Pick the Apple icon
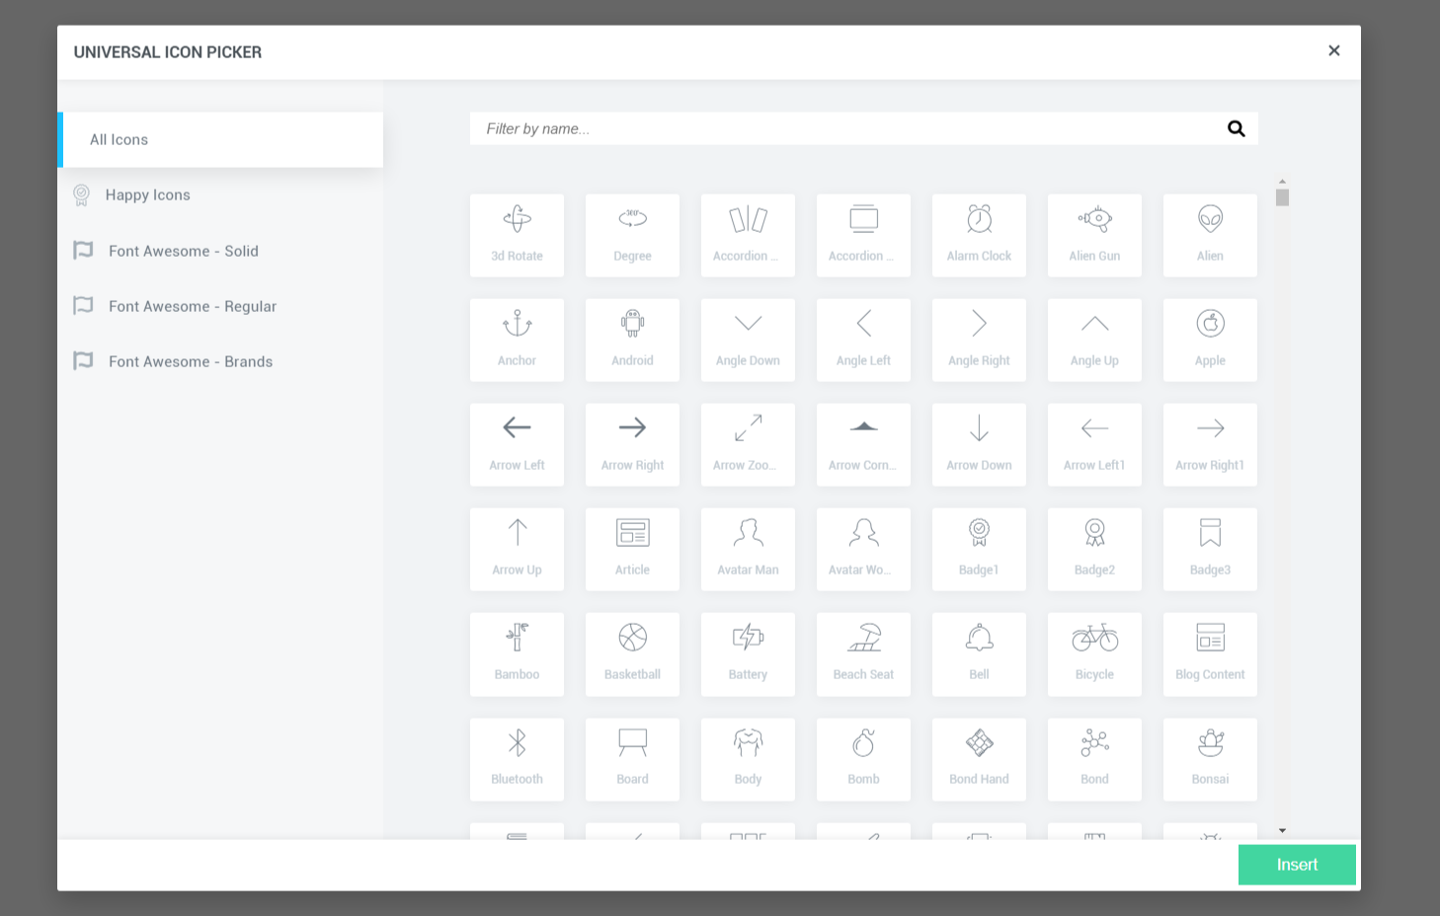The width and height of the screenshot is (1440, 916). [x=1210, y=340]
